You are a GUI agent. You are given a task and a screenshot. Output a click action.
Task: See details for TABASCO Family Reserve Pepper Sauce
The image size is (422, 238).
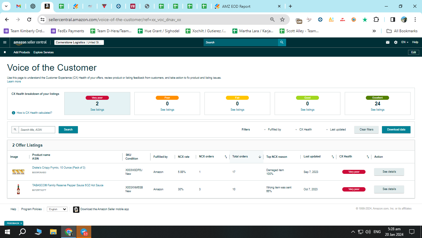[x=389, y=189]
